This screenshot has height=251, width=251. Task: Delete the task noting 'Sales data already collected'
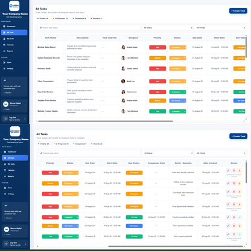[x=234, y=171]
